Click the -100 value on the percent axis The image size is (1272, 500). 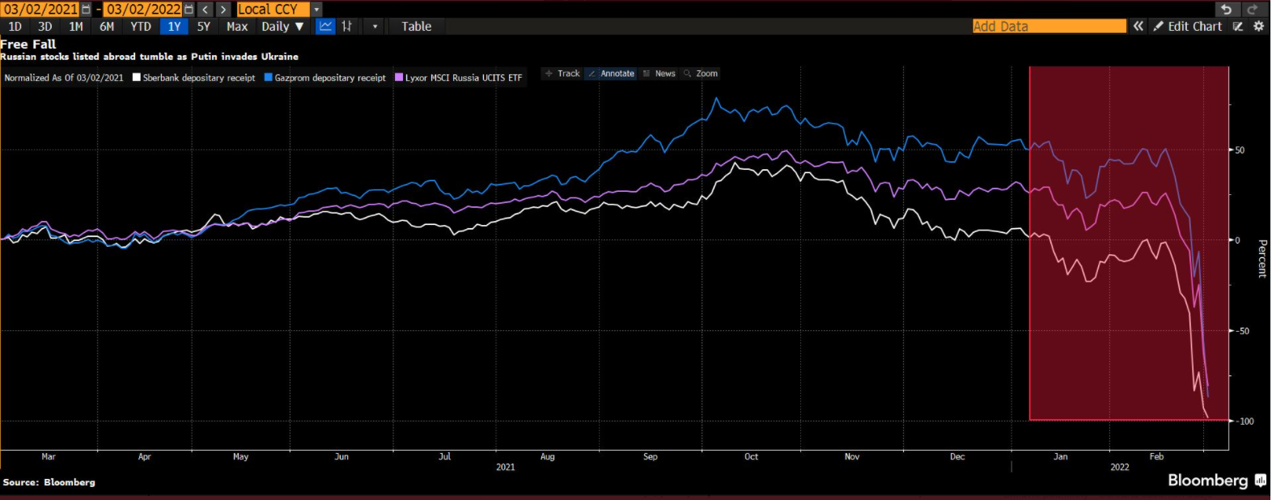pos(1244,422)
